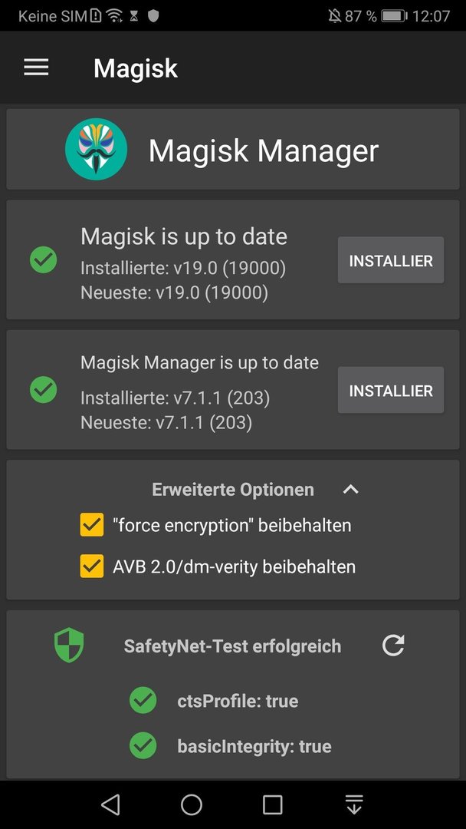Open recent apps with square button

click(273, 804)
